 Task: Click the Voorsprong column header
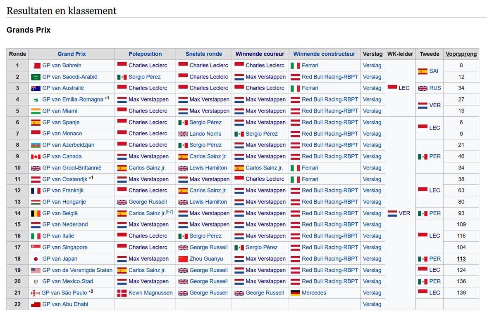pos(461,54)
